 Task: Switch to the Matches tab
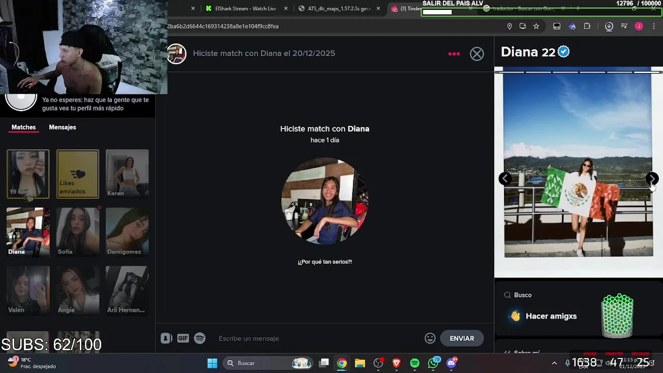24,127
